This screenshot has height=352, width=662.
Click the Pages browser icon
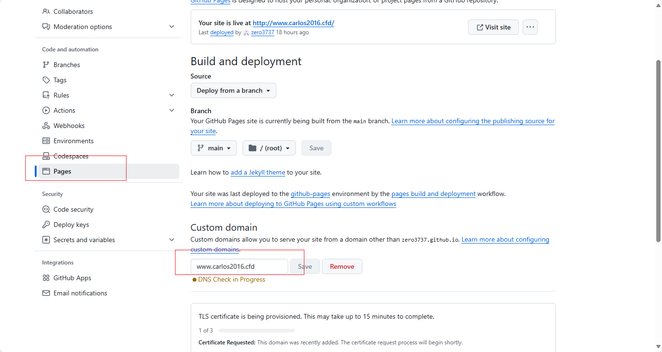tap(46, 171)
